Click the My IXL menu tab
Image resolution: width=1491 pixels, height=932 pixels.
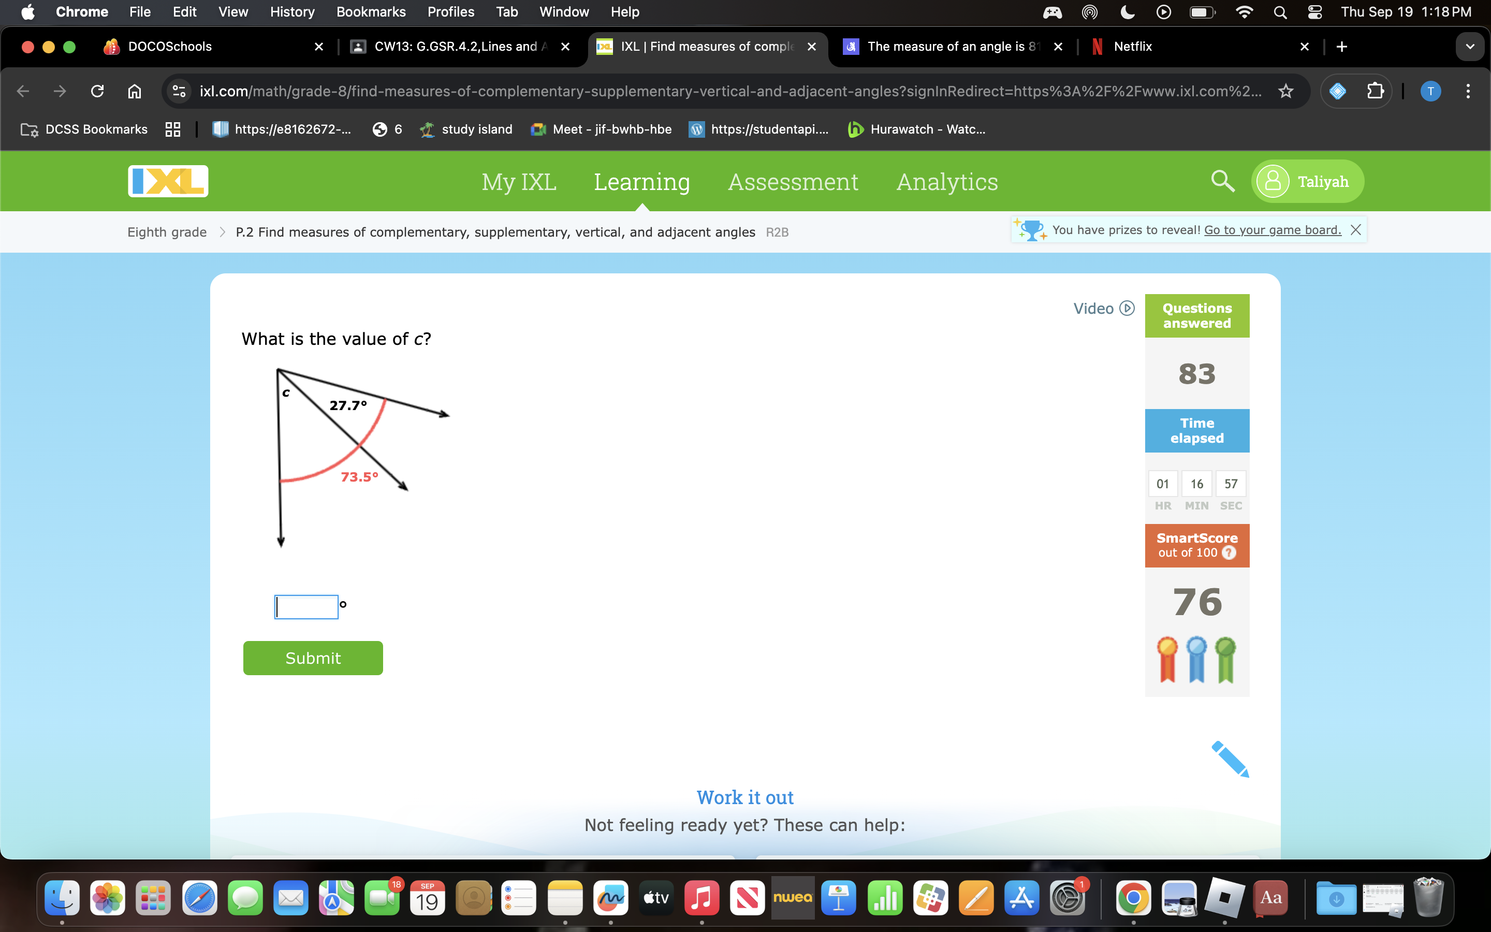coord(518,180)
